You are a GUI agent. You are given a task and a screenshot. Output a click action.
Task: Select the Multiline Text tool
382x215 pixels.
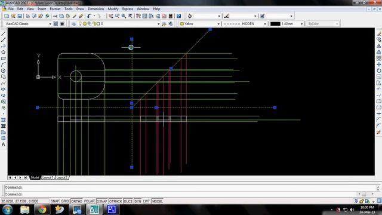pyautogui.click(x=4, y=145)
